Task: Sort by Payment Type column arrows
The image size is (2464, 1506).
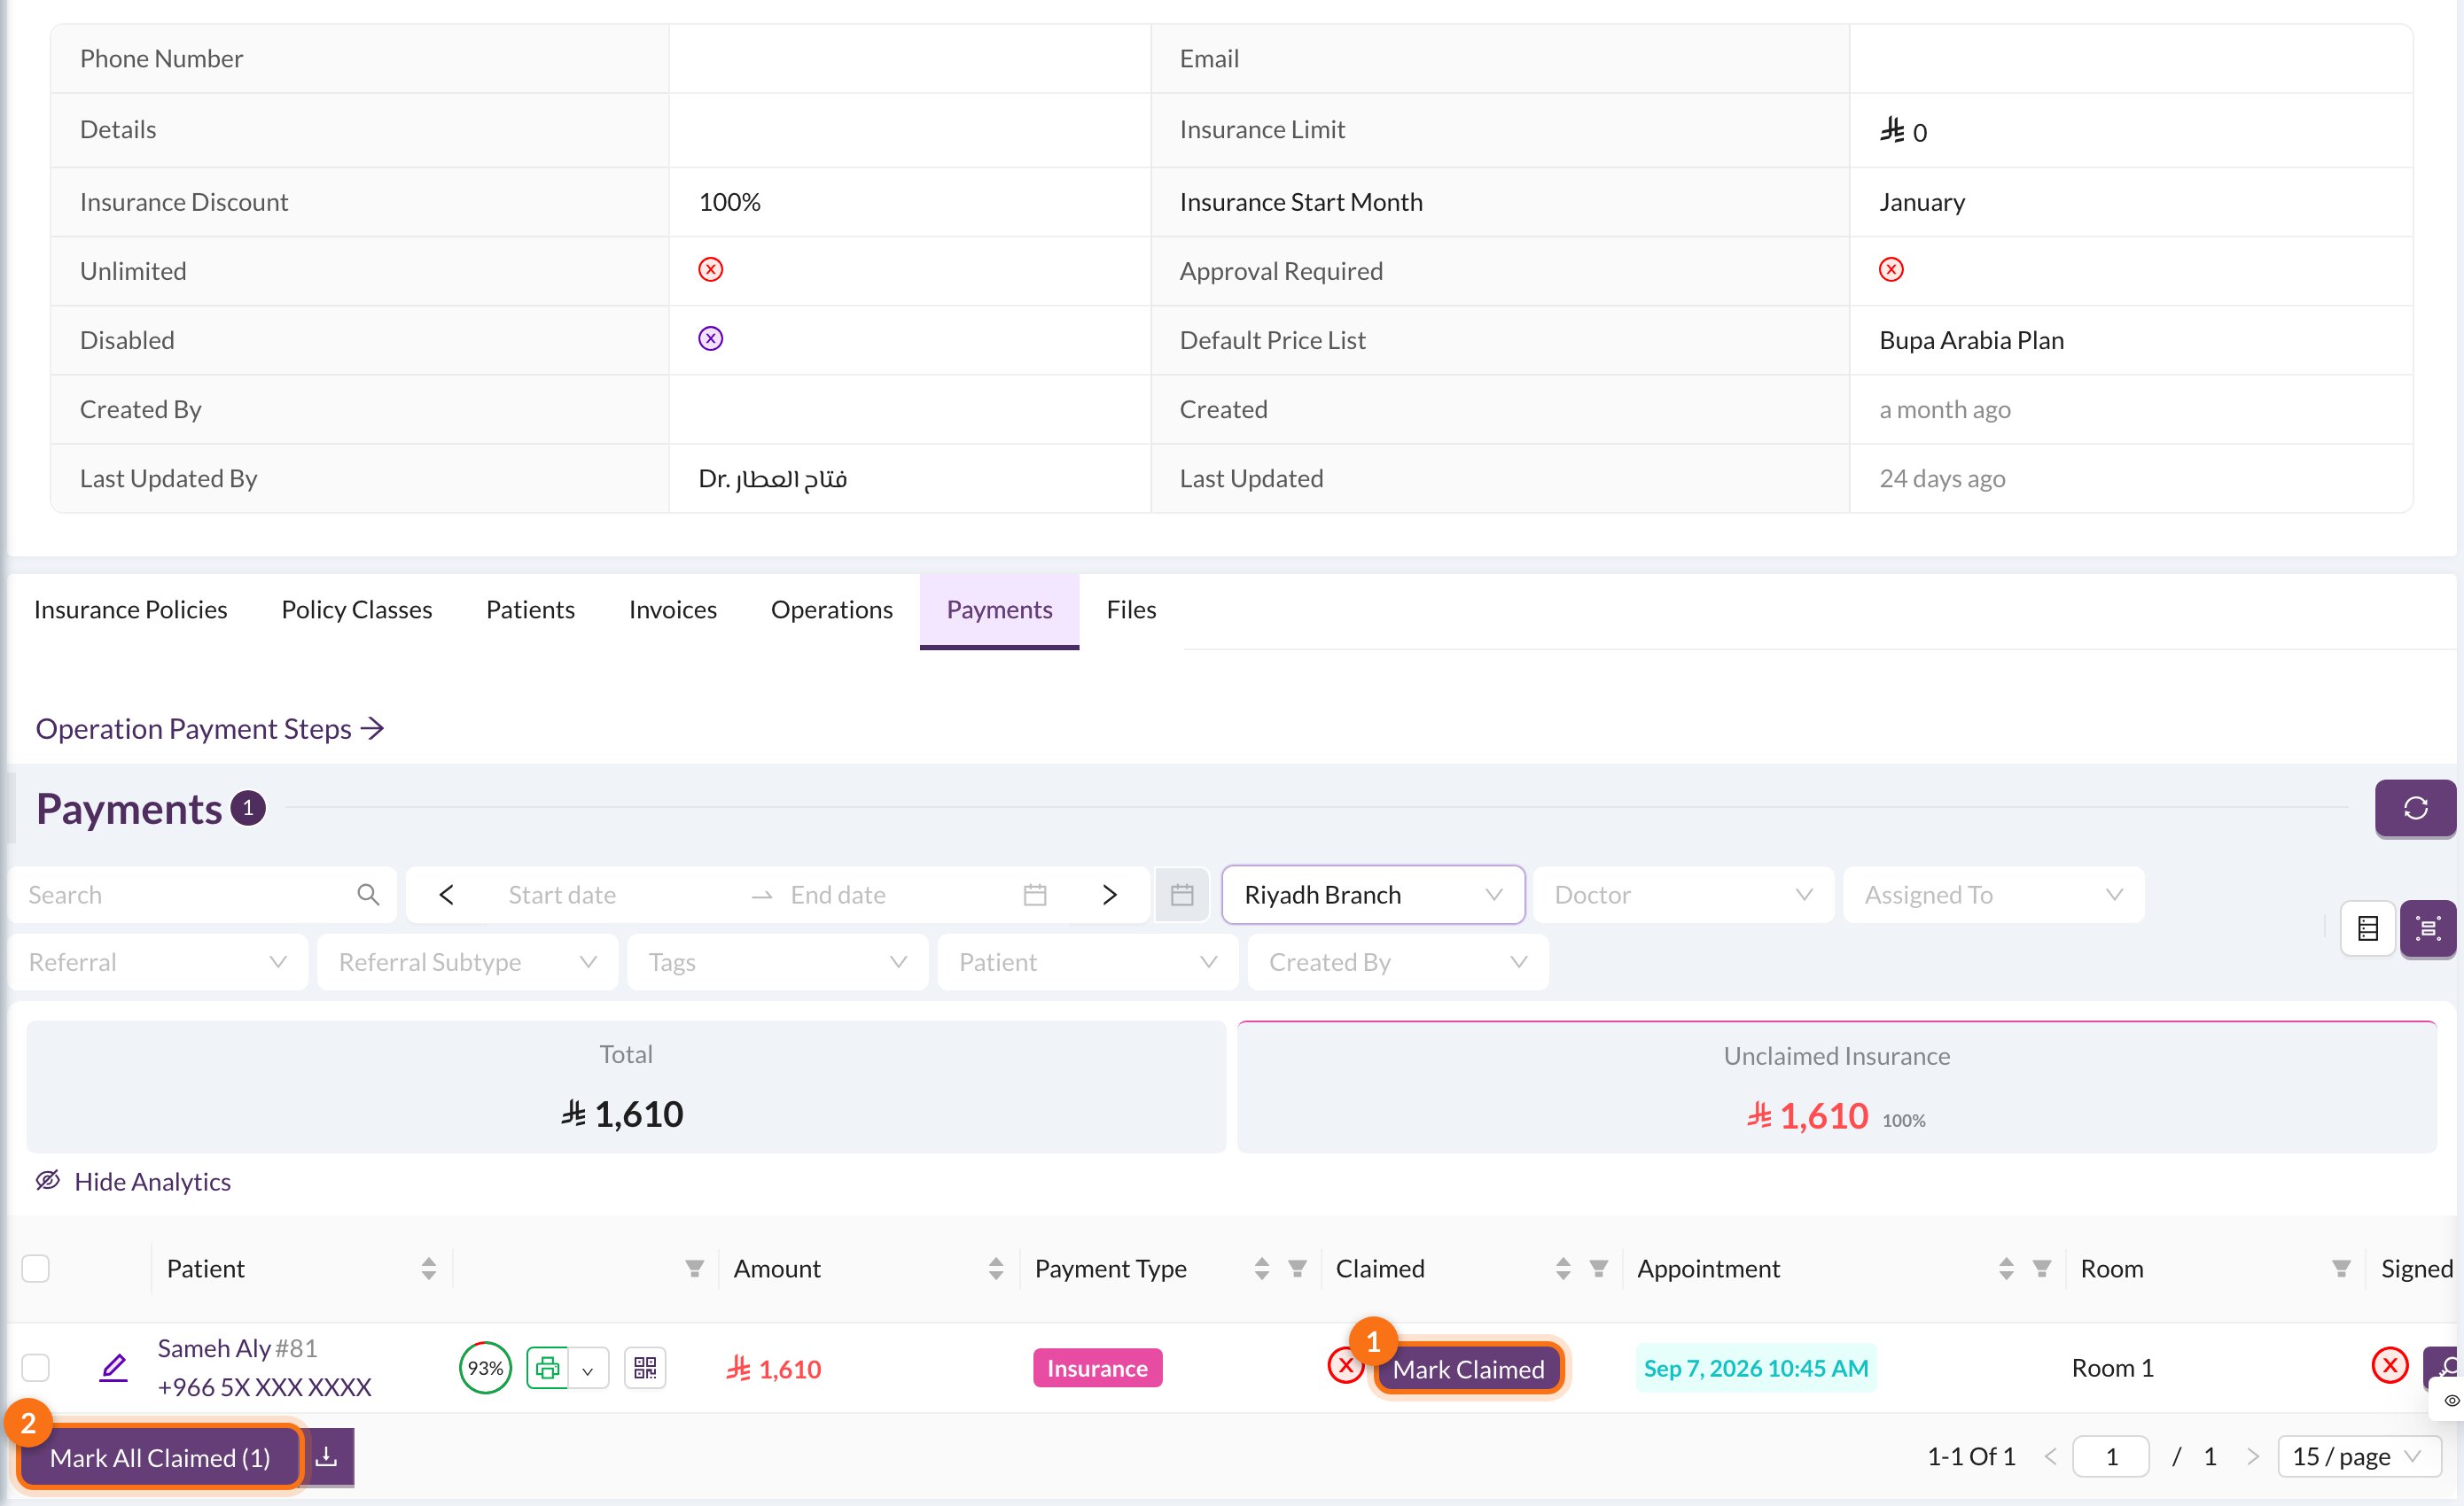Action: (1261, 1269)
